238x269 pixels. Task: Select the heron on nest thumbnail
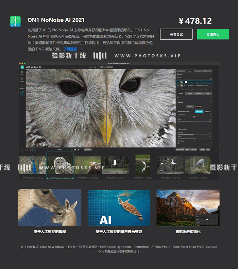click(x=198, y=165)
